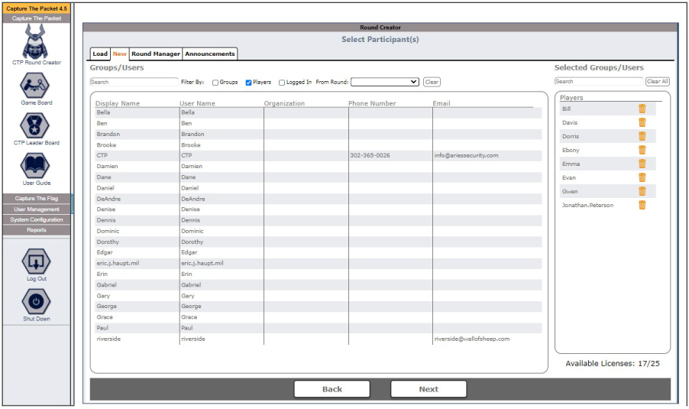Expand the Capture The Flag section
The height and width of the screenshot is (409, 689).
(37, 198)
